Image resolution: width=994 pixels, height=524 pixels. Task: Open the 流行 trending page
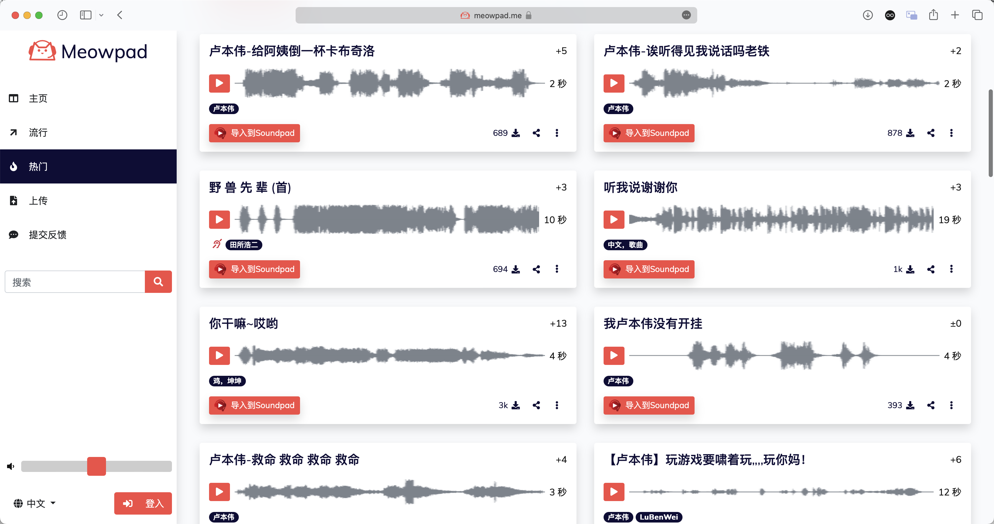(88, 133)
